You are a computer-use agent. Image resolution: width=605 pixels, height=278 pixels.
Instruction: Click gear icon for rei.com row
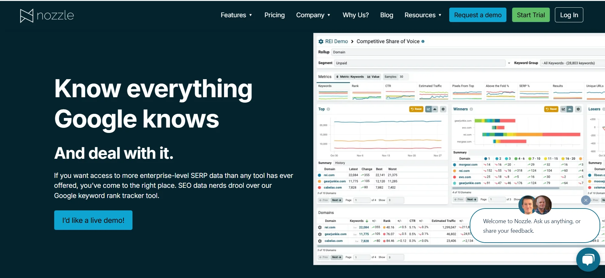pyautogui.click(x=320, y=227)
